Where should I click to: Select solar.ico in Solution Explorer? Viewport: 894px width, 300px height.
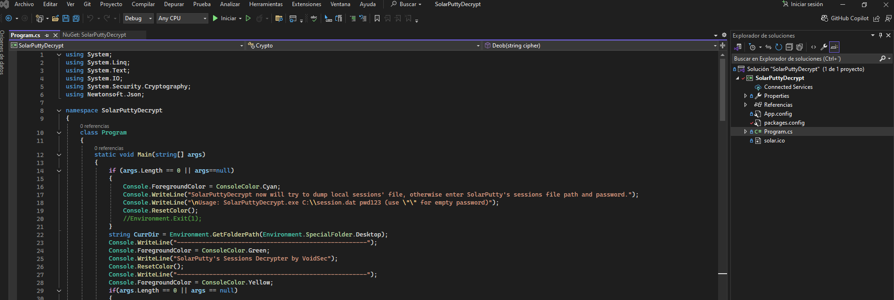[774, 141]
